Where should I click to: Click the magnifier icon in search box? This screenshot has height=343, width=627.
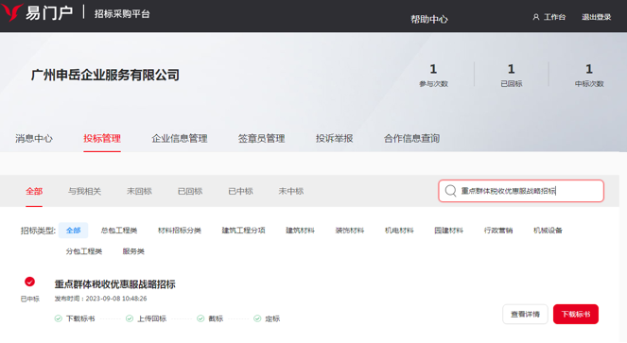(451, 191)
